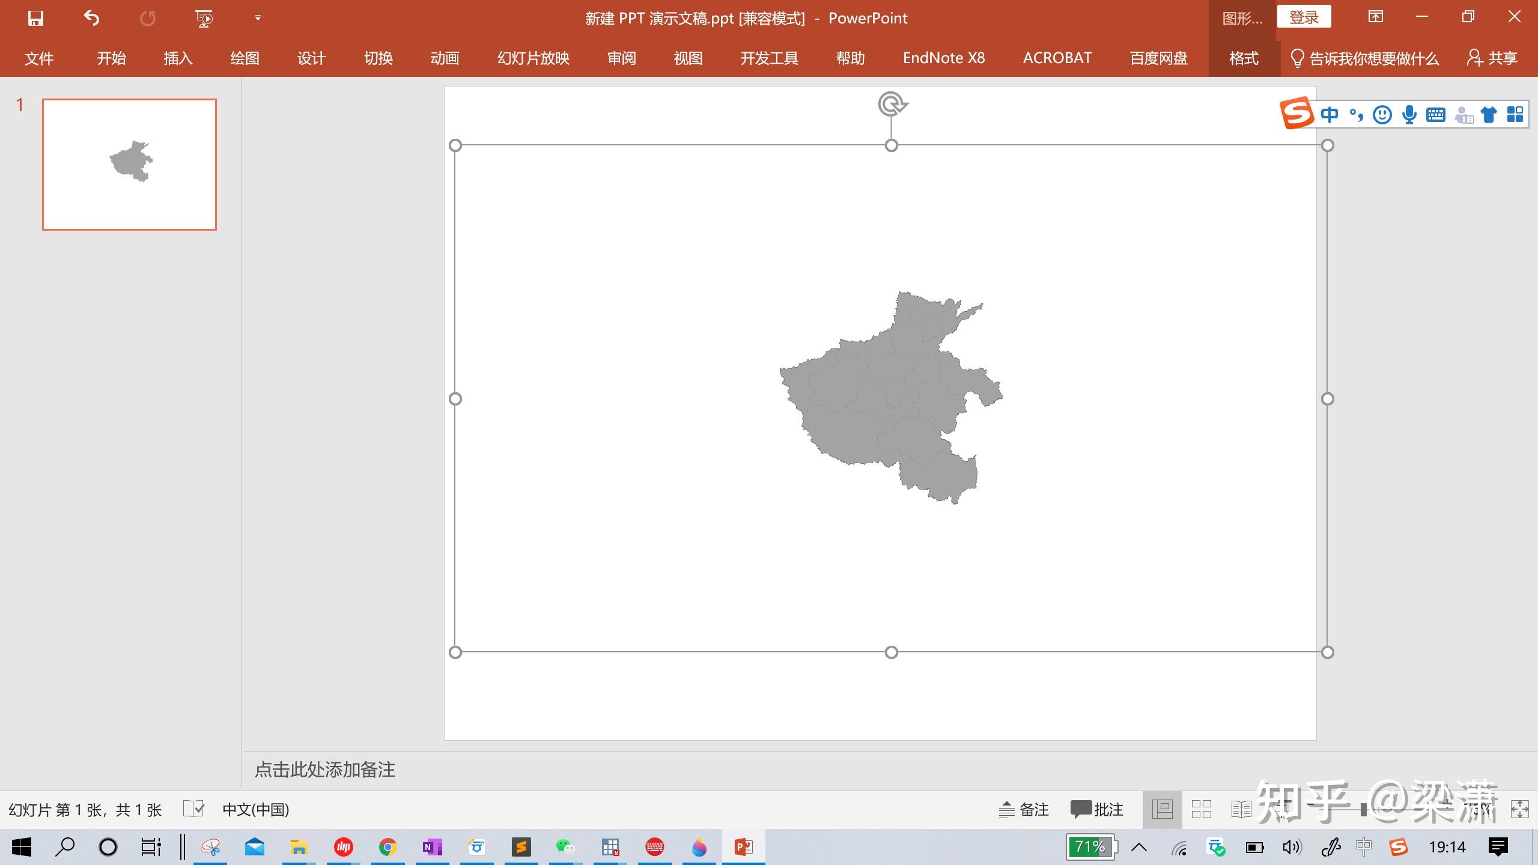Screen dimensions: 1538x865
Task: Open the Sogou toolbox grid menu
Action: 1515,114
